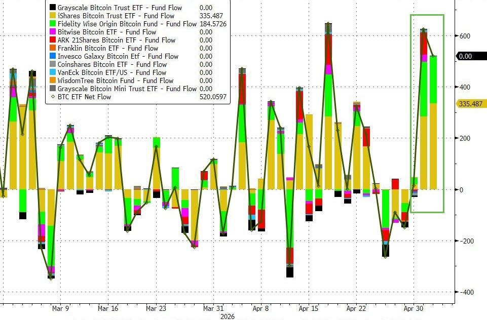
Task: Click the blue Invesco Galaxy legend swatch
Action: pos(53,56)
